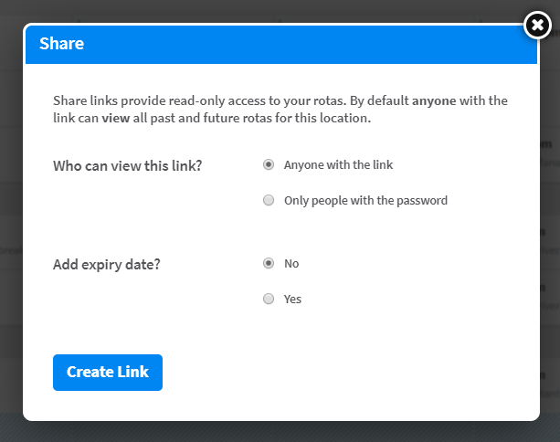Click the "Who can view this link?" heading
This screenshot has width=560, height=442.
pyautogui.click(x=128, y=165)
